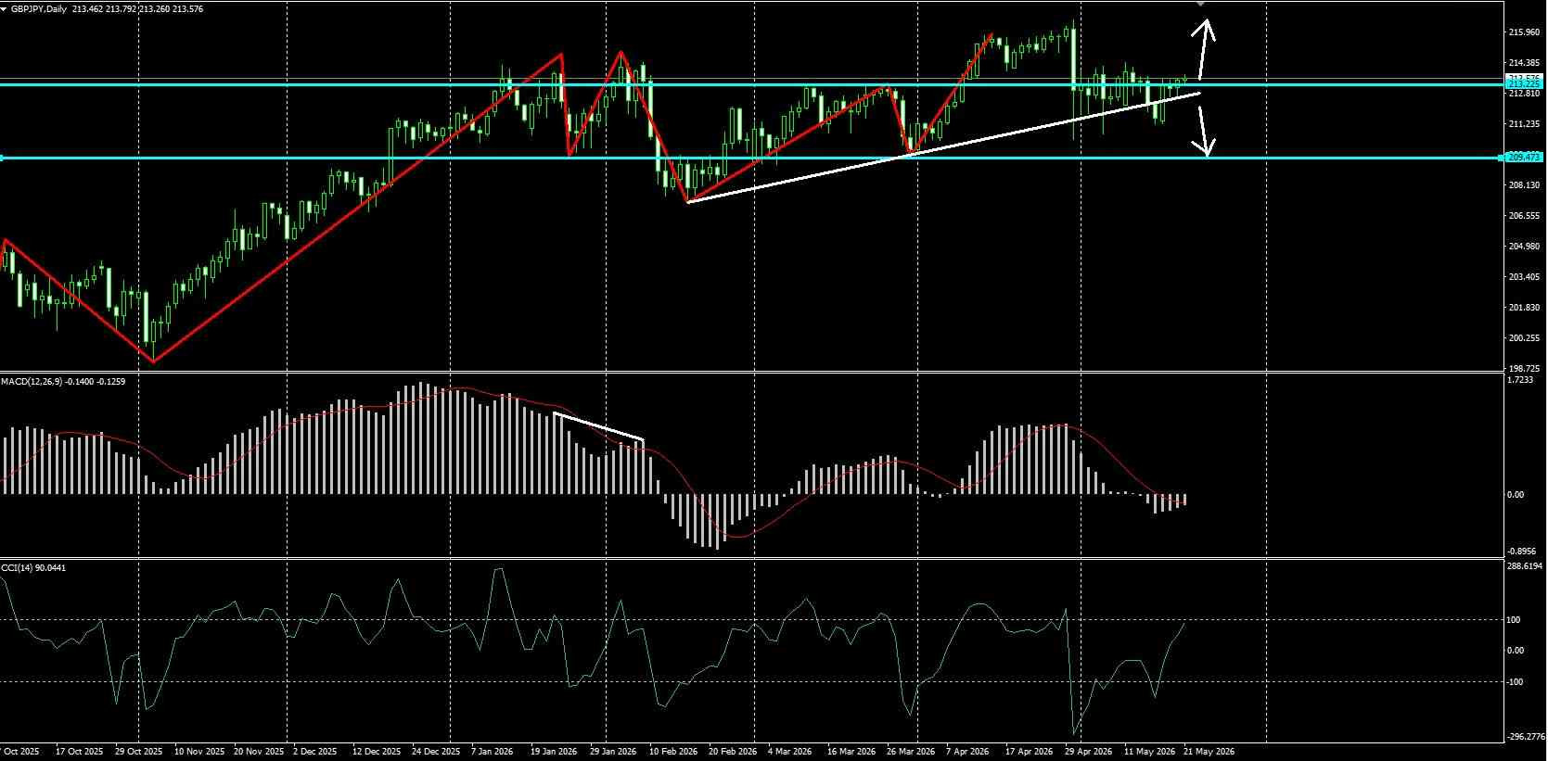Click the gray chart shift marker at top
Viewport: 1548px width, 761px height.
coord(1201,4)
